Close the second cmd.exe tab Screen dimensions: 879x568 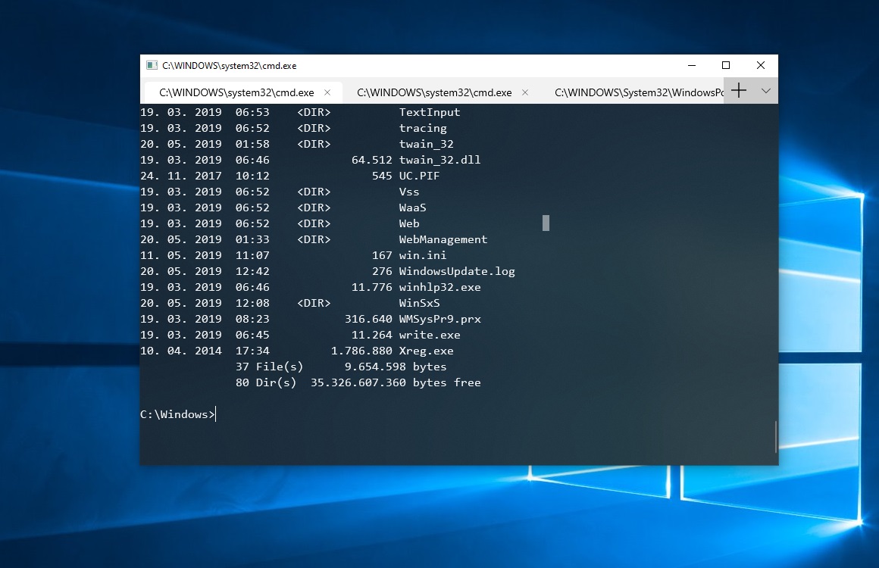click(525, 92)
